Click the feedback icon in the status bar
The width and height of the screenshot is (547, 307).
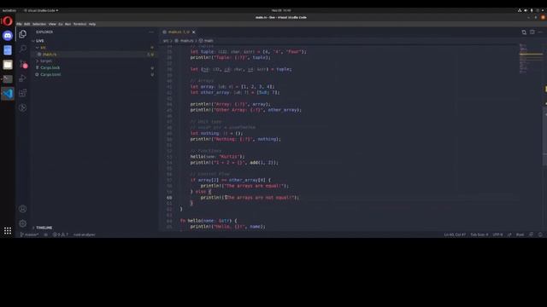click(531, 235)
